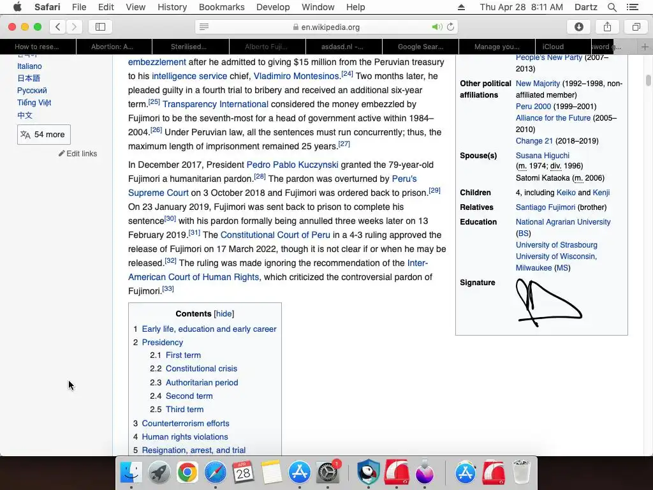Click the Dartz user name in menu bar

coord(585,7)
